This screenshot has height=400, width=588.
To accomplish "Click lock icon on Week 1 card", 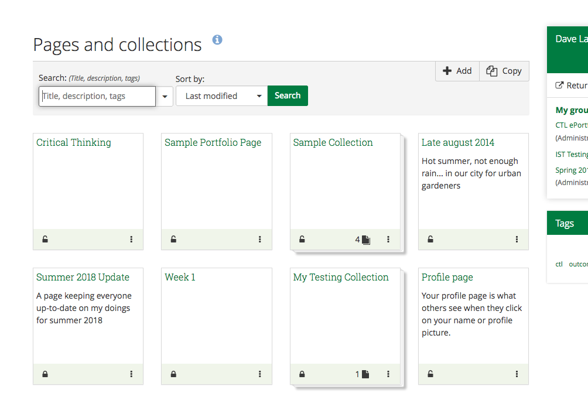I will 173,374.
